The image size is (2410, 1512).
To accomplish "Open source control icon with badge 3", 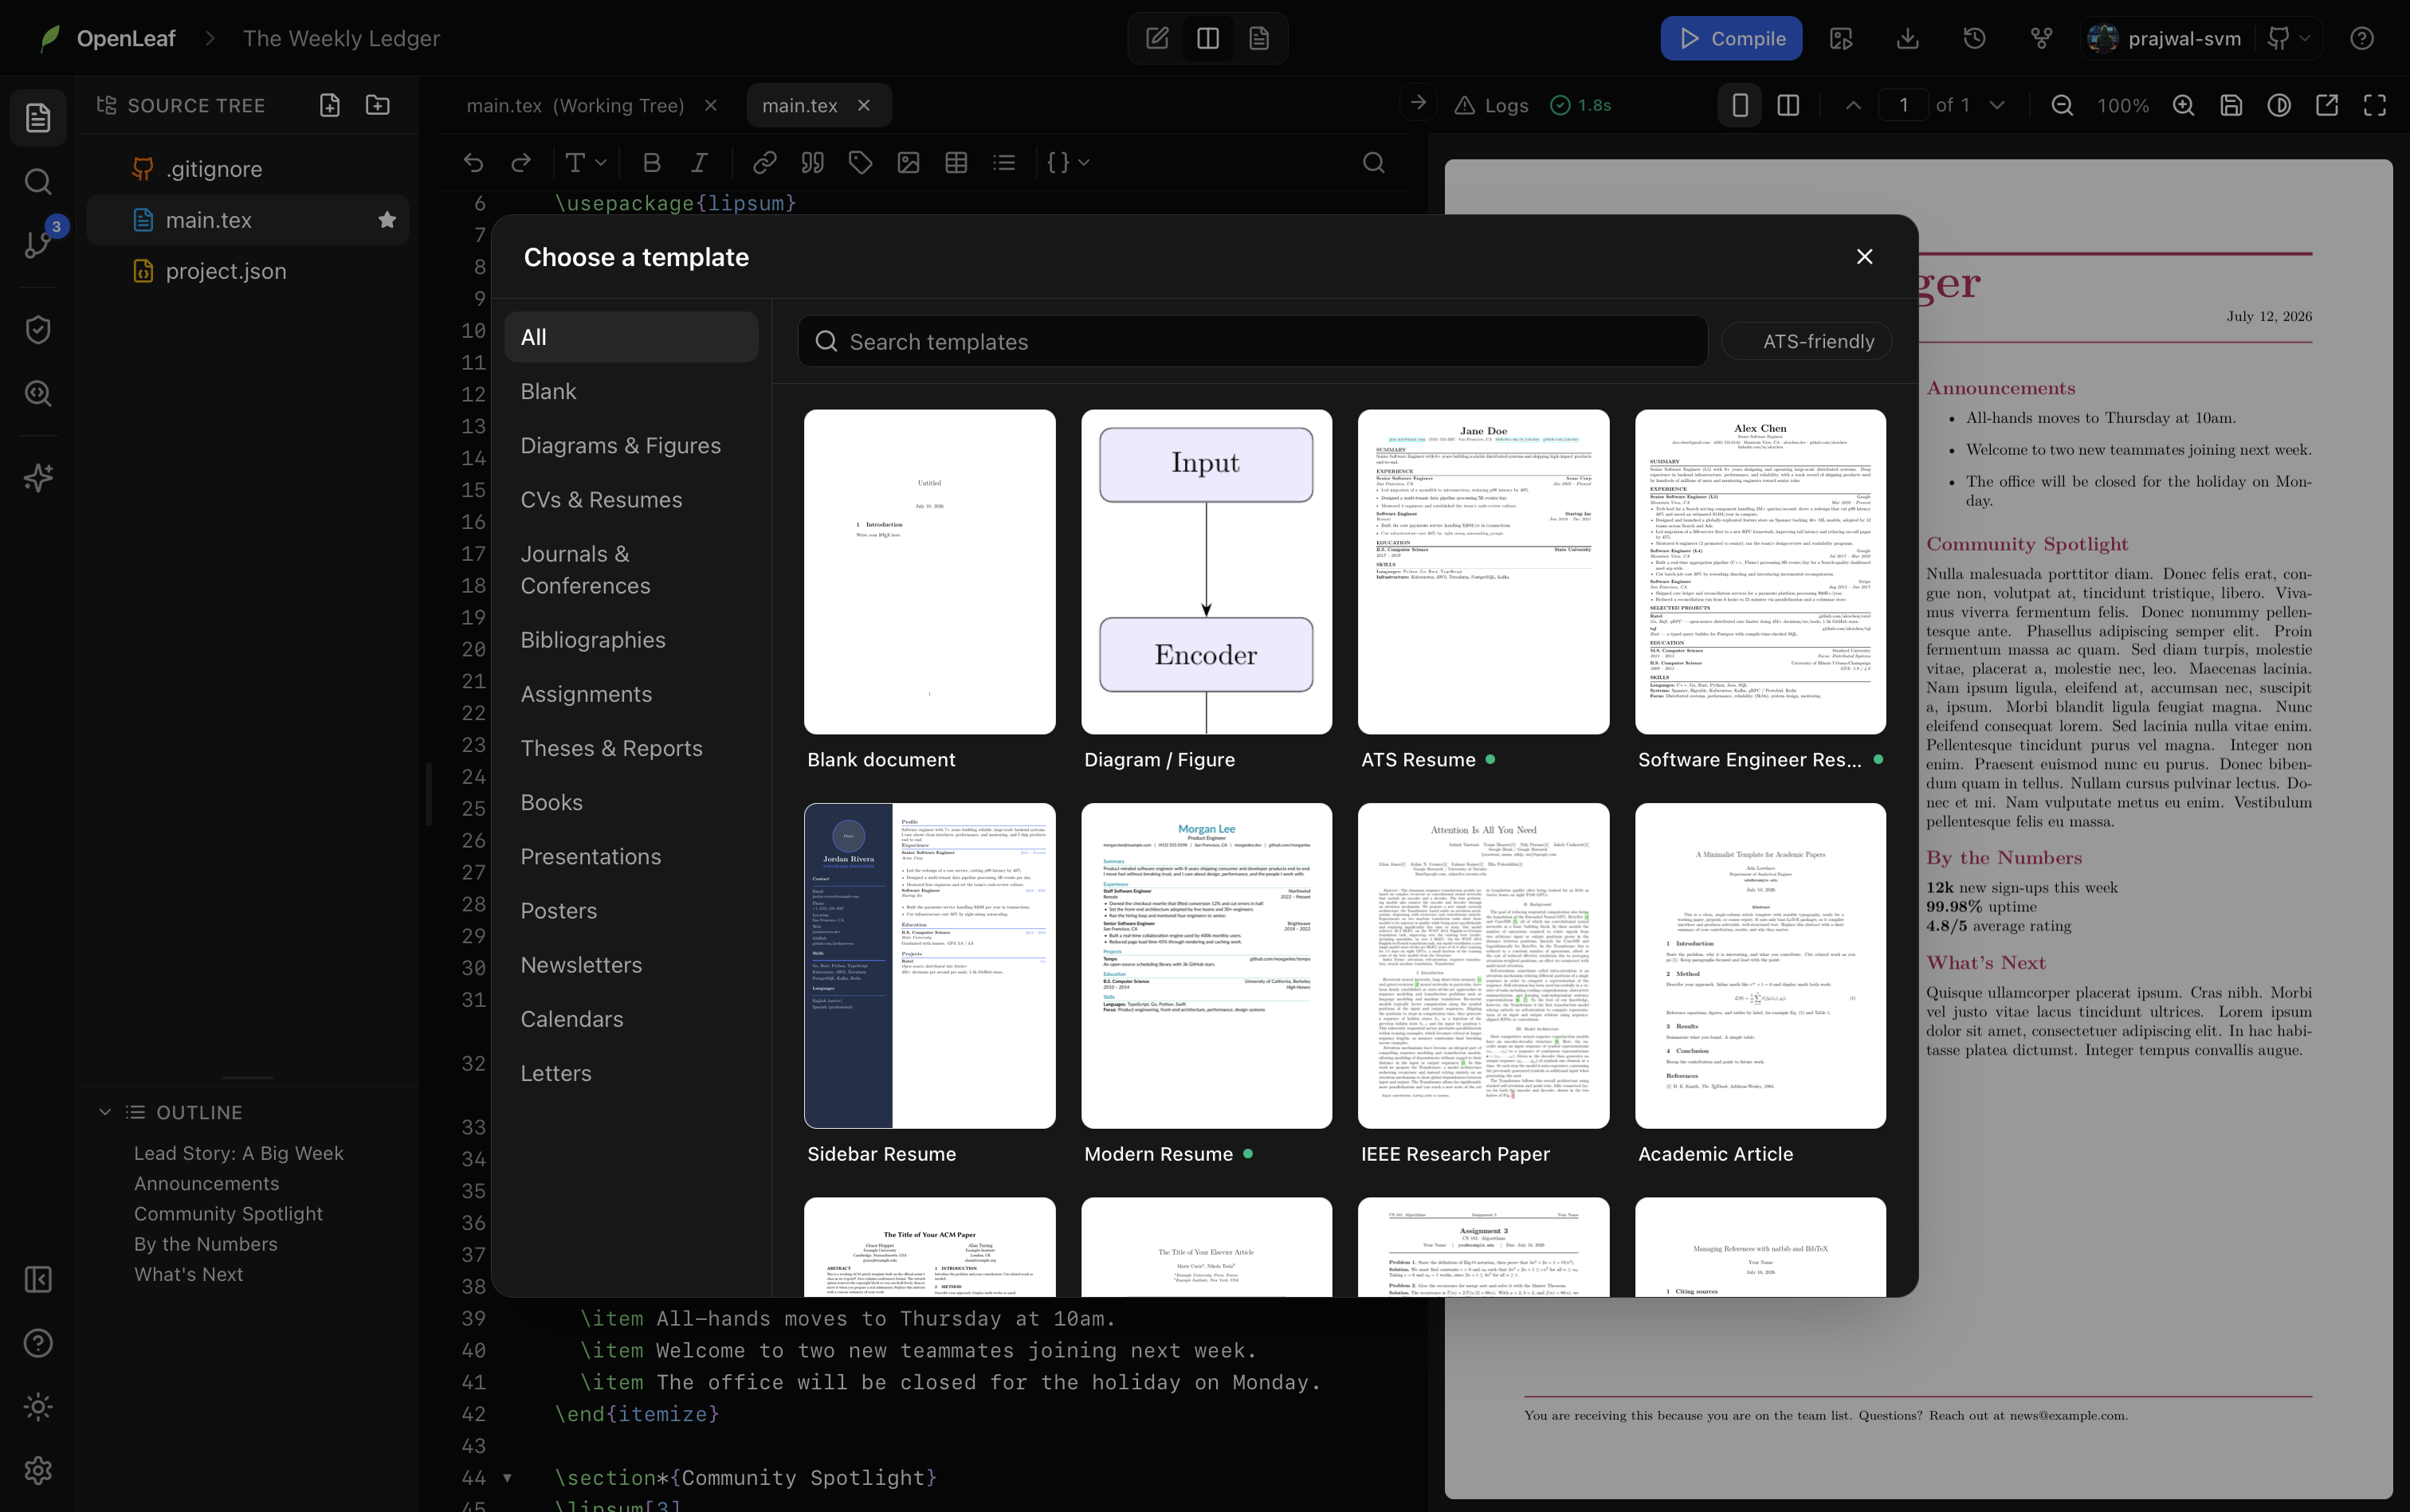I will point(38,243).
